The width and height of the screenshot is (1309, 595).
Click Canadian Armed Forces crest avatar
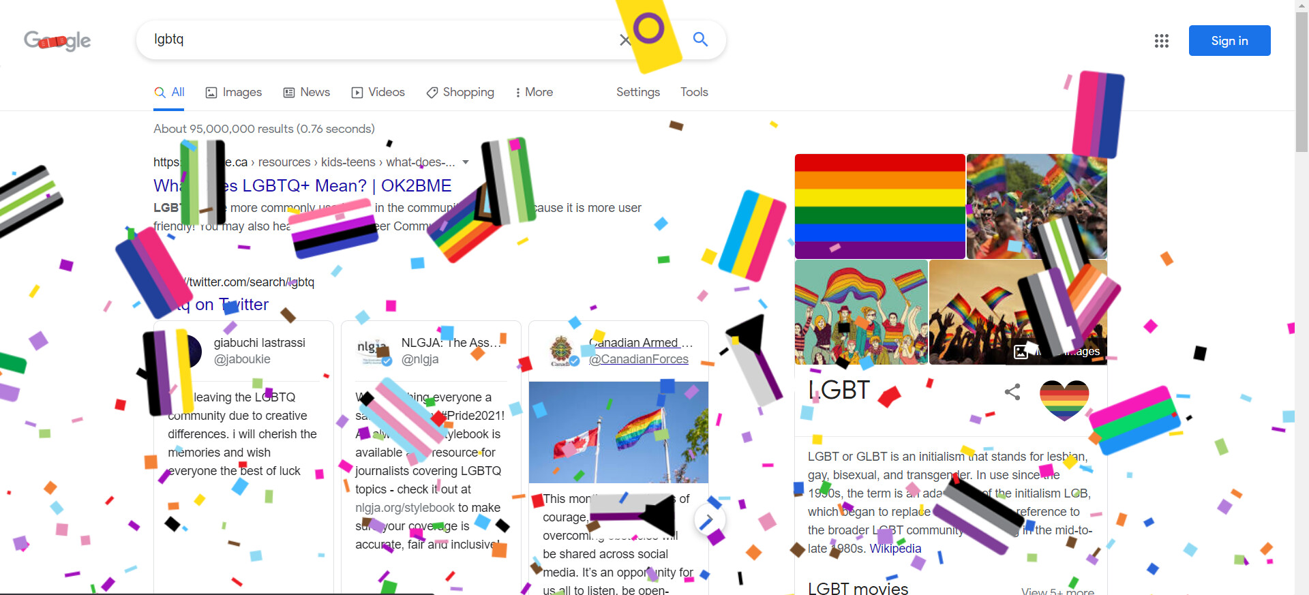[562, 350]
